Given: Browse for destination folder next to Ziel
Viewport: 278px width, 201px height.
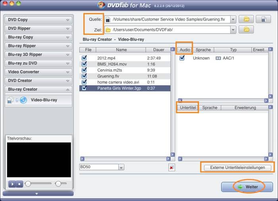Looking at the screenshot, I should 246,30.
